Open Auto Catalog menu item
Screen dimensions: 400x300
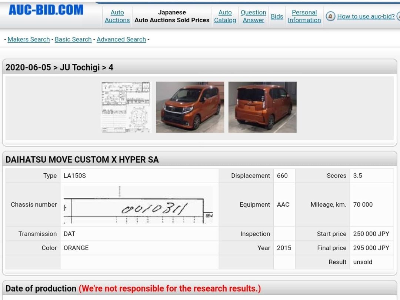point(225,16)
